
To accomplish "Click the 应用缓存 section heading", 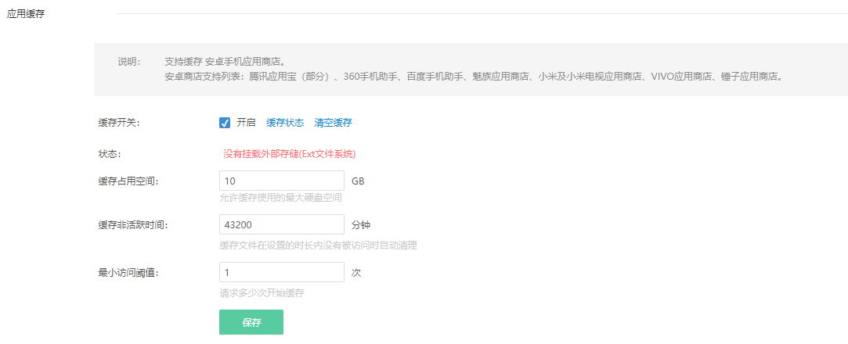I will (x=26, y=15).
